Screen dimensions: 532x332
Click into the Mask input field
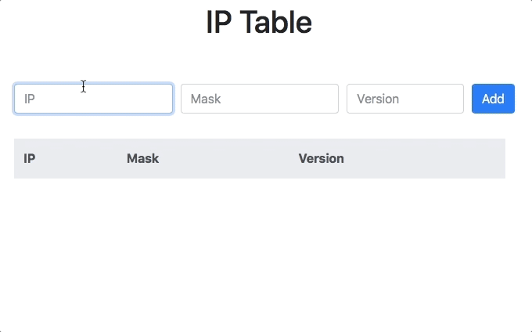[x=260, y=99]
